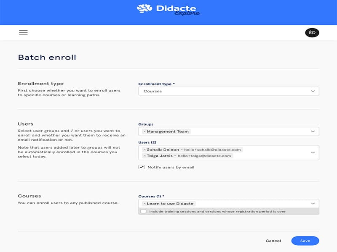Remove Sohaib Deleon from selected users
The image size is (337, 252).
[x=144, y=150]
